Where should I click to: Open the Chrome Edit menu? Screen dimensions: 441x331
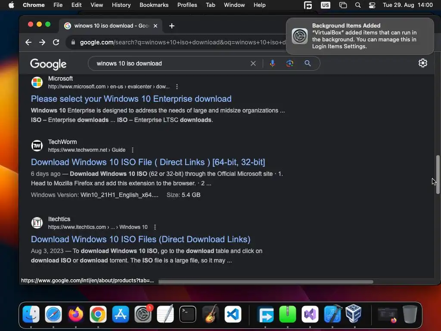(x=76, y=5)
